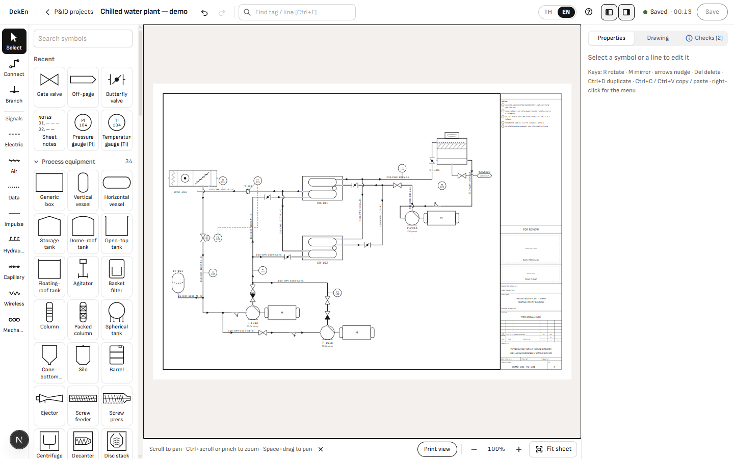Switch language to TH
This screenshot has height=459, width=734.
point(548,12)
